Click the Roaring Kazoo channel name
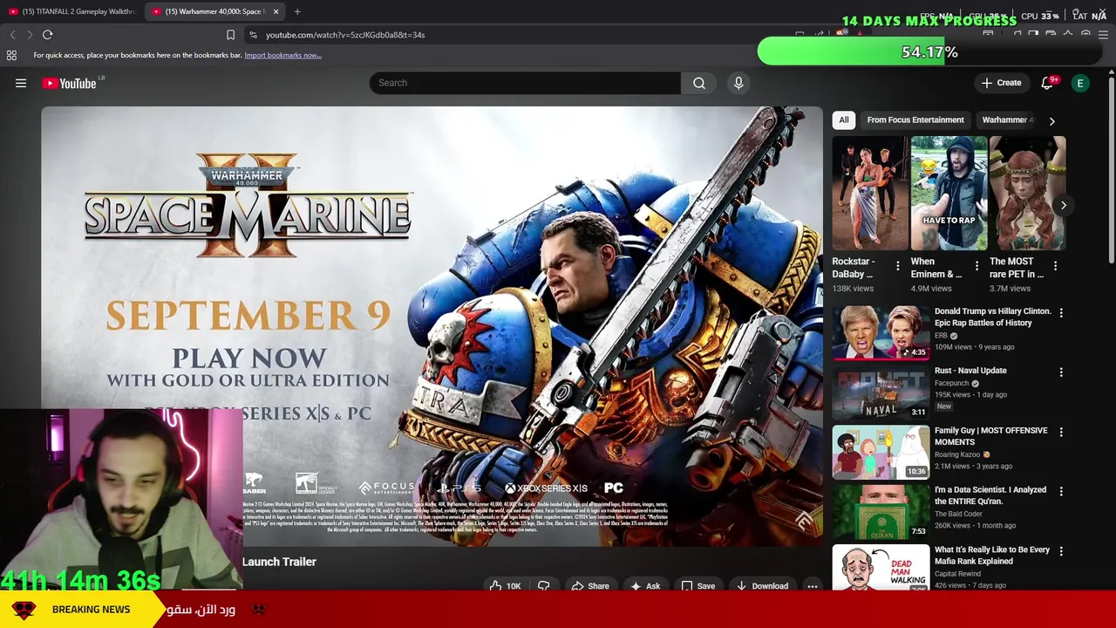1116x628 pixels. click(957, 454)
